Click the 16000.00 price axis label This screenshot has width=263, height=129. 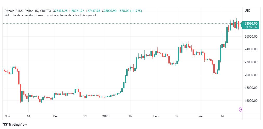tap(251, 101)
